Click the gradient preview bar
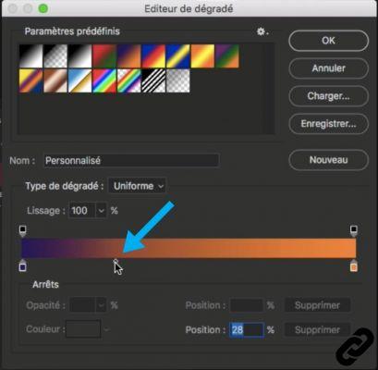The image size is (378, 370). tap(189, 248)
